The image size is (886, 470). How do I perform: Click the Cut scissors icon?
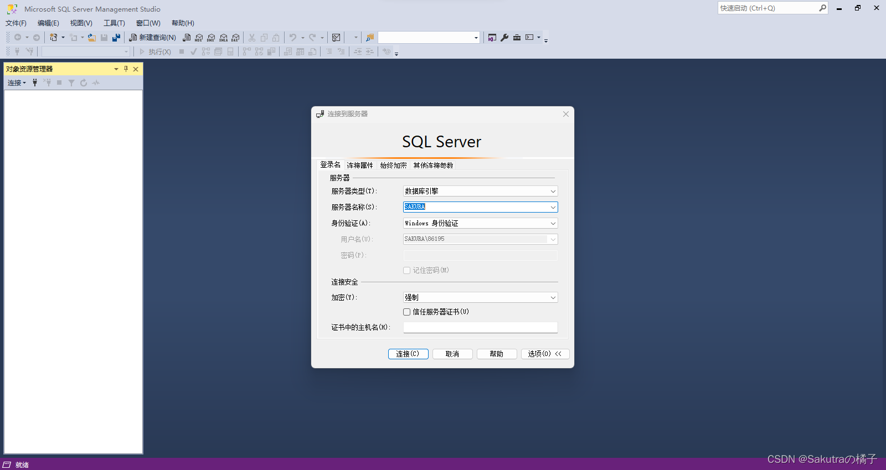tap(252, 38)
